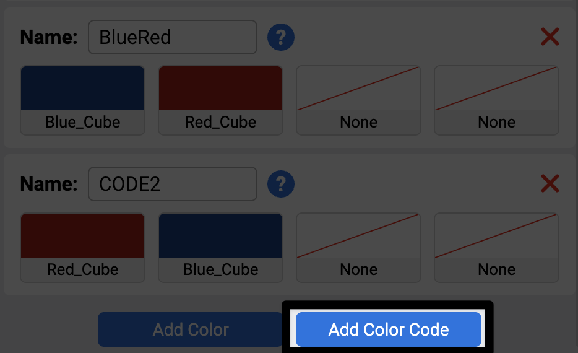Image resolution: width=578 pixels, height=353 pixels.
Task: Select Red_Cube color swatch in CODE2 code
Action: tap(83, 236)
